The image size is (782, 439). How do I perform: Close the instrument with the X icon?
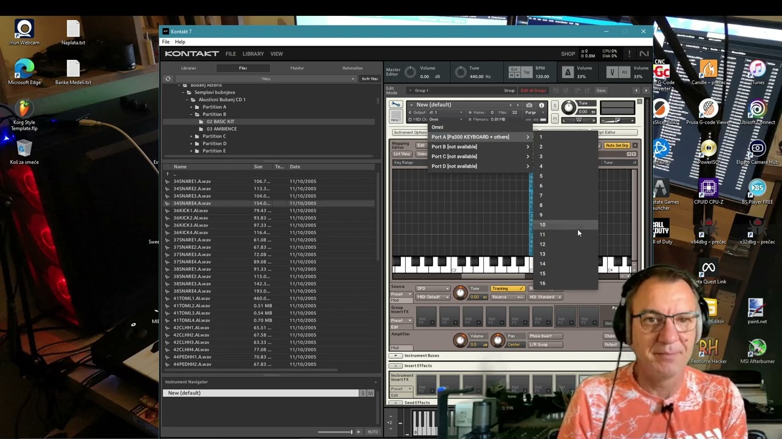pyautogui.click(x=639, y=102)
